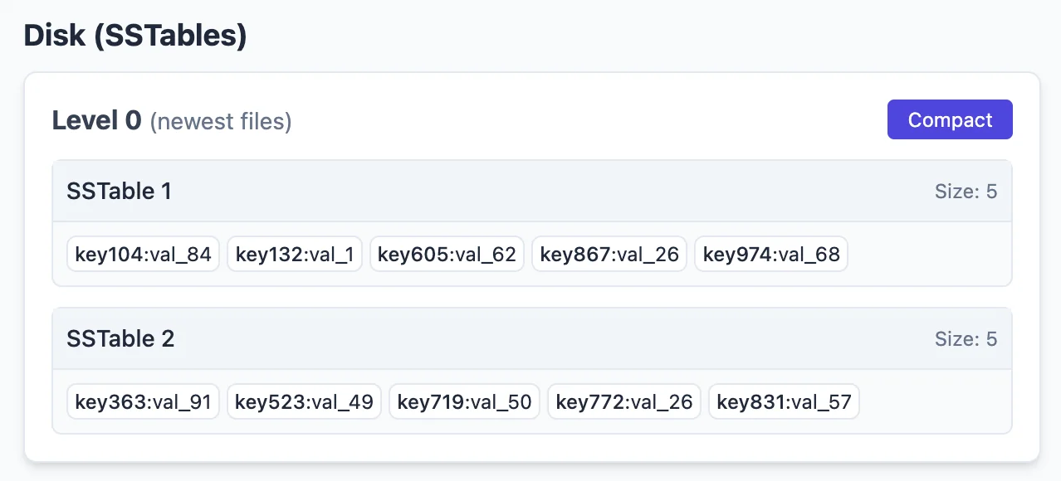Click the Compact button
This screenshot has width=1061, height=481.
950,119
